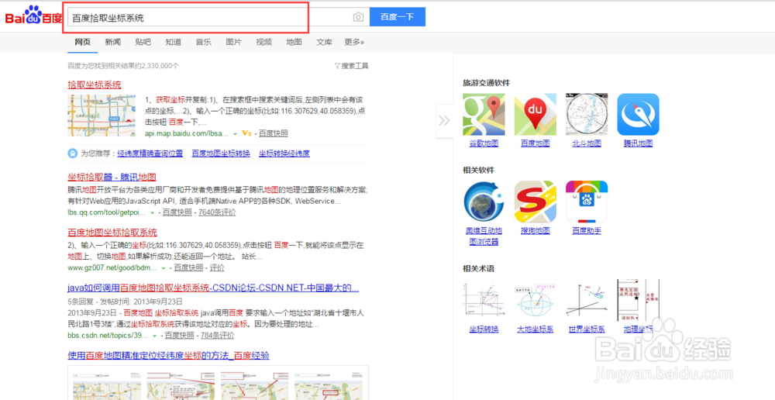The image size is (775, 400).
Task: Switch to the 视频 tab
Action: click(x=263, y=42)
